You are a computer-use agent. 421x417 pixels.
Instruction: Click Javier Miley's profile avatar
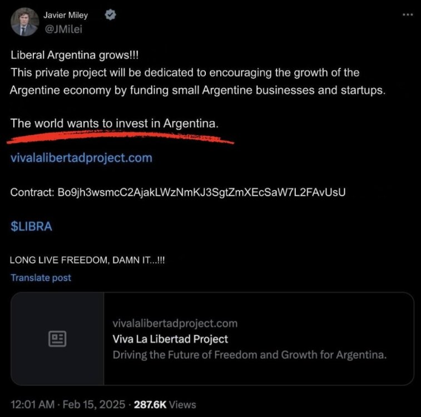pos(25,22)
